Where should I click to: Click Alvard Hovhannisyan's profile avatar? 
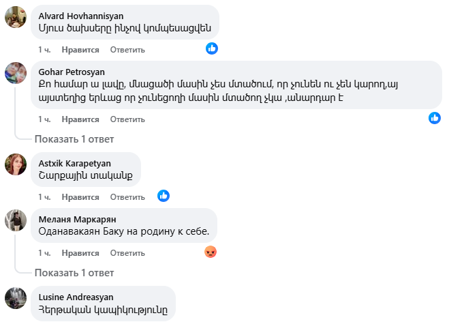click(x=16, y=17)
